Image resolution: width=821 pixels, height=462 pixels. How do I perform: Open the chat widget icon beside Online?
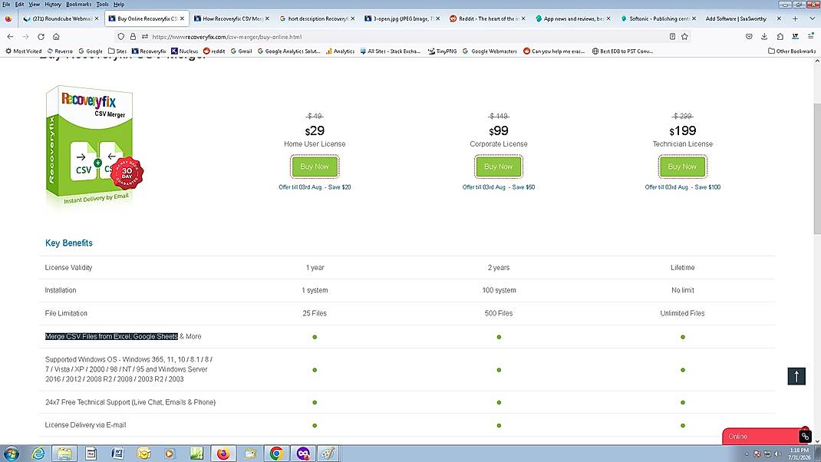(806, 436)
